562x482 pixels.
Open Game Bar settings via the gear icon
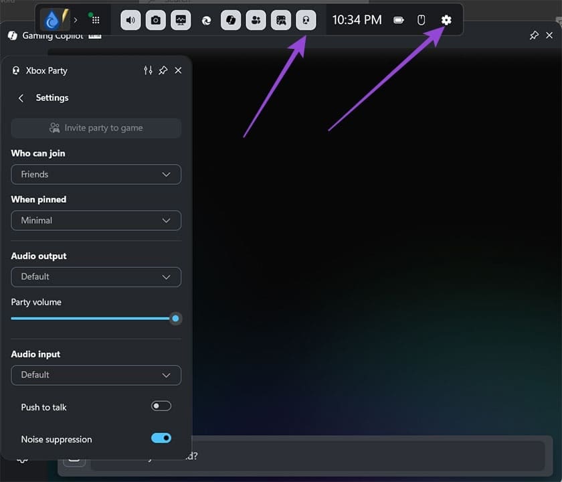click(446, 20)
